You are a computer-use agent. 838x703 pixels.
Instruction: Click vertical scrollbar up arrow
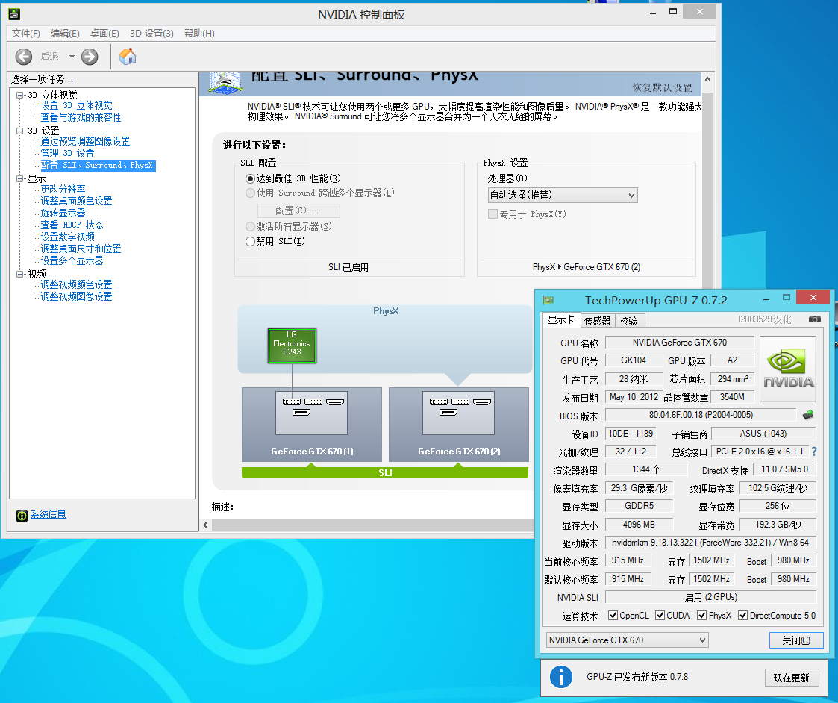(x=707, y=79)
